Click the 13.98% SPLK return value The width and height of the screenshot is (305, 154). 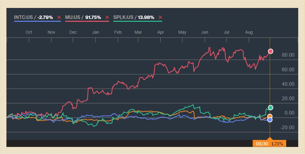coord(146,17)
